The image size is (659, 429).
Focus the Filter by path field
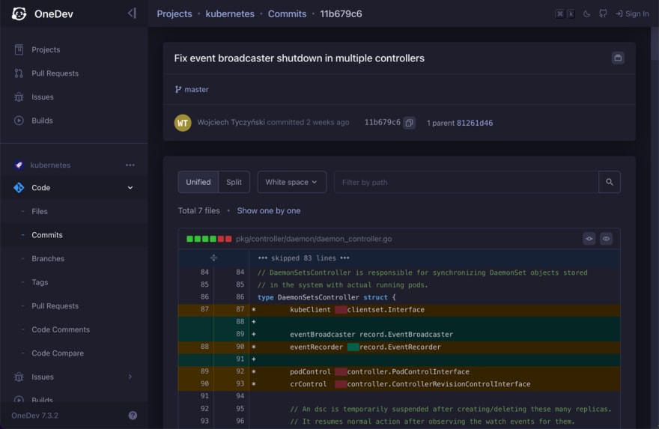tap(467, 182)
